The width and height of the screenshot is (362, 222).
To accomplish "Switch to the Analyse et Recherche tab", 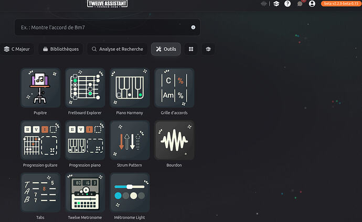I will 118,49.
